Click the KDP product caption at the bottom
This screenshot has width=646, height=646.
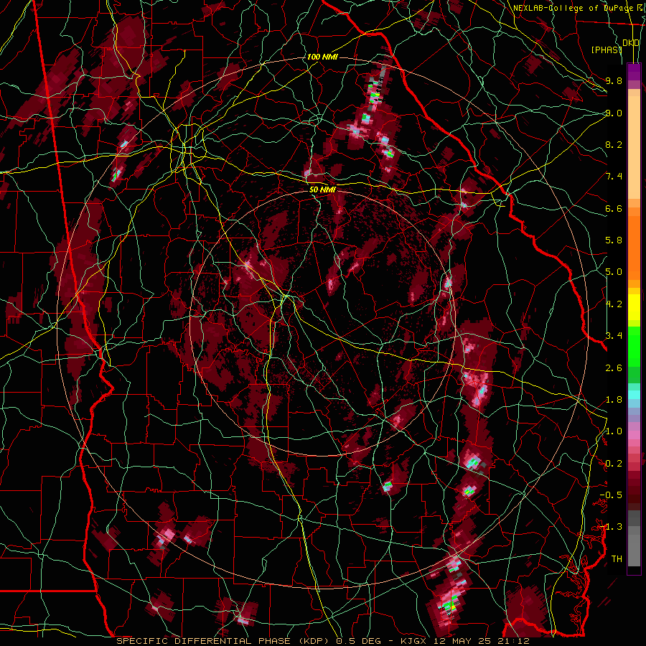[x=323, y=641]
